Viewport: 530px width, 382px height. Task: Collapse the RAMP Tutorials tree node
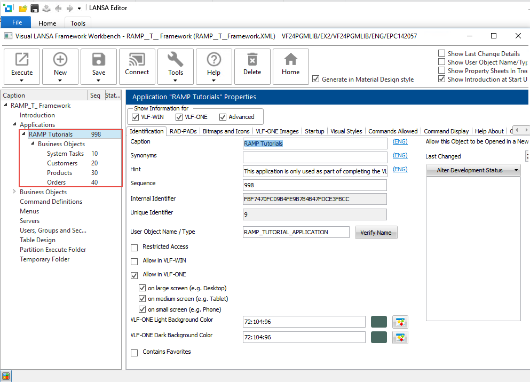(x=23, y=134)
